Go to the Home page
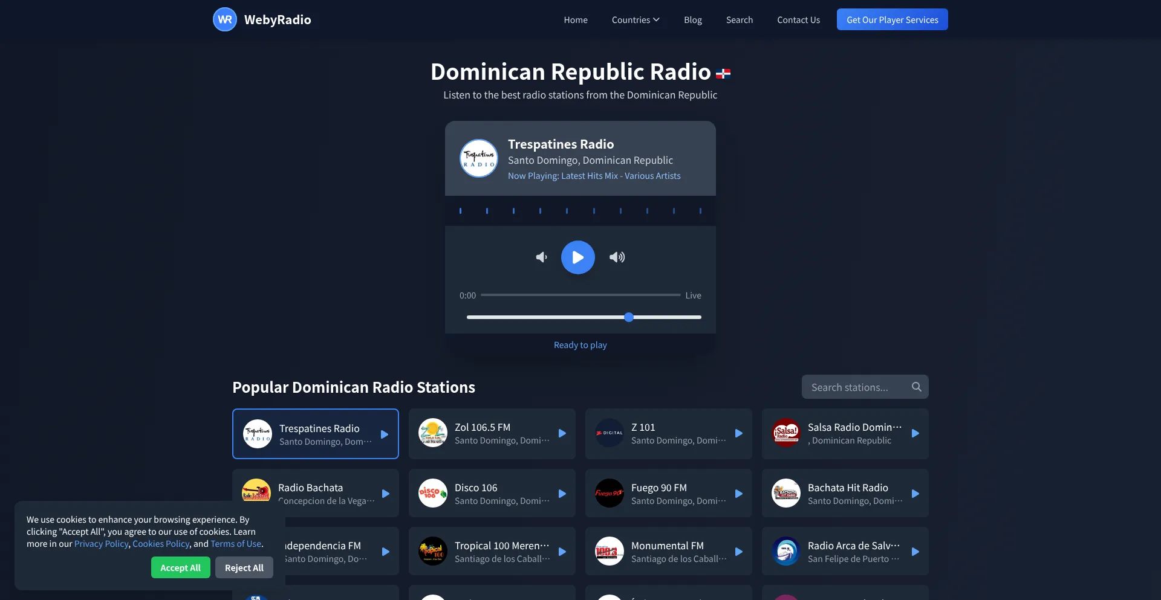 576,20
